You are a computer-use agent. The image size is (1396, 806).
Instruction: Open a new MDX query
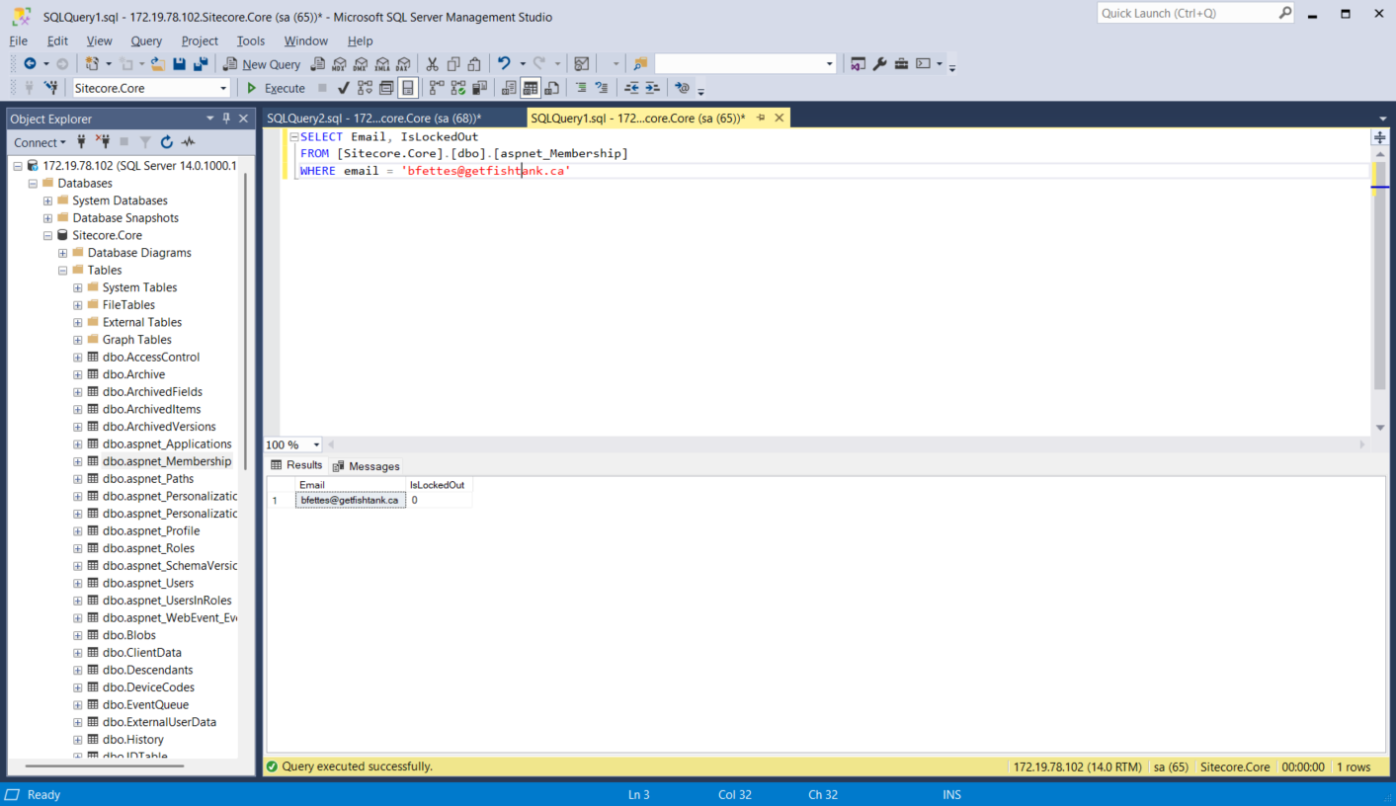point(339,63)
